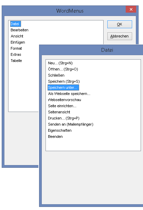143x210 pixels.
Task: Select Ansicht in the WordMenus list
Action: (17, 36)
